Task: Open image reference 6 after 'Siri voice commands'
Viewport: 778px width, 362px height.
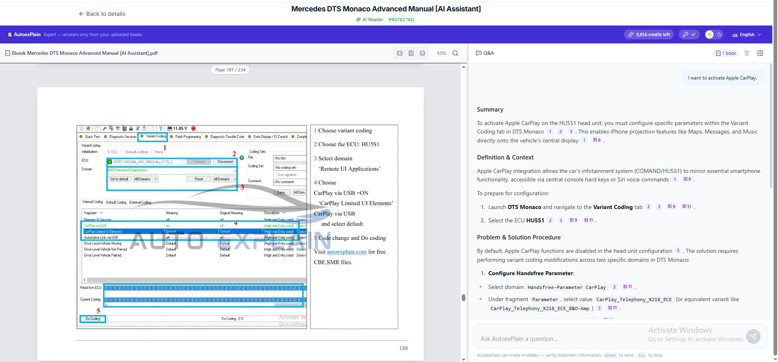Action: click(687, 179)
